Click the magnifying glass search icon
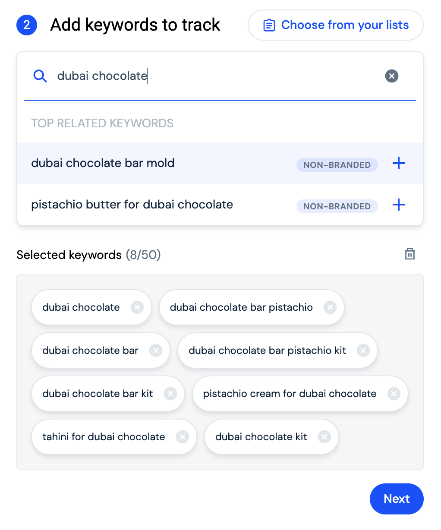 coord(40,76)
